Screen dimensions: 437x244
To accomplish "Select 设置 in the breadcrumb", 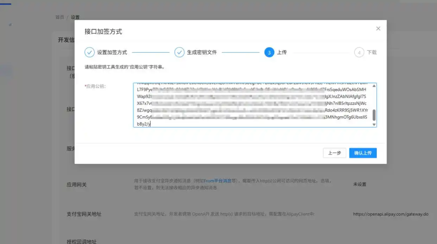I will 76,17.
